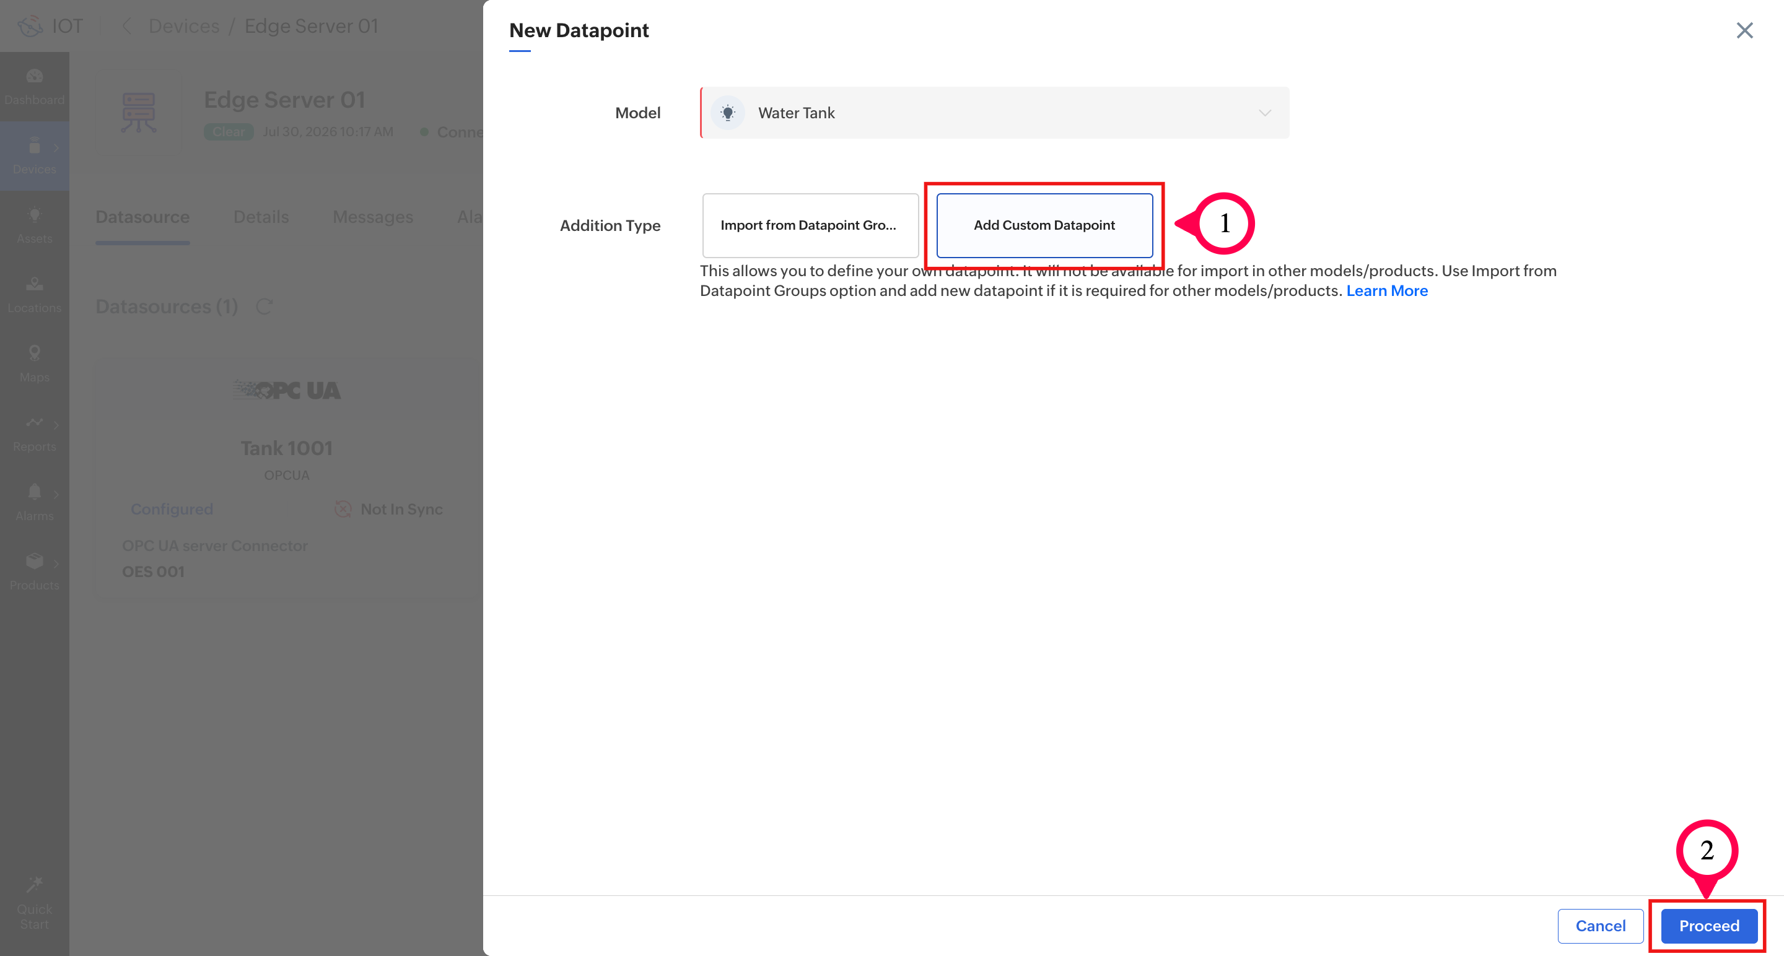Choose Add Custom Datapoint option
Screen dimensions: 1784x956
[x=1044, y=225]
